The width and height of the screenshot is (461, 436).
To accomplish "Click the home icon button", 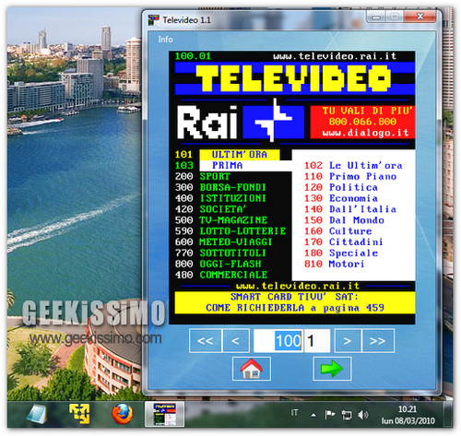I will click(252, 369).
